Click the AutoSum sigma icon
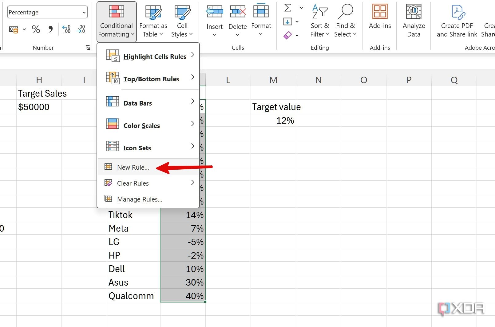 (288, 8)
